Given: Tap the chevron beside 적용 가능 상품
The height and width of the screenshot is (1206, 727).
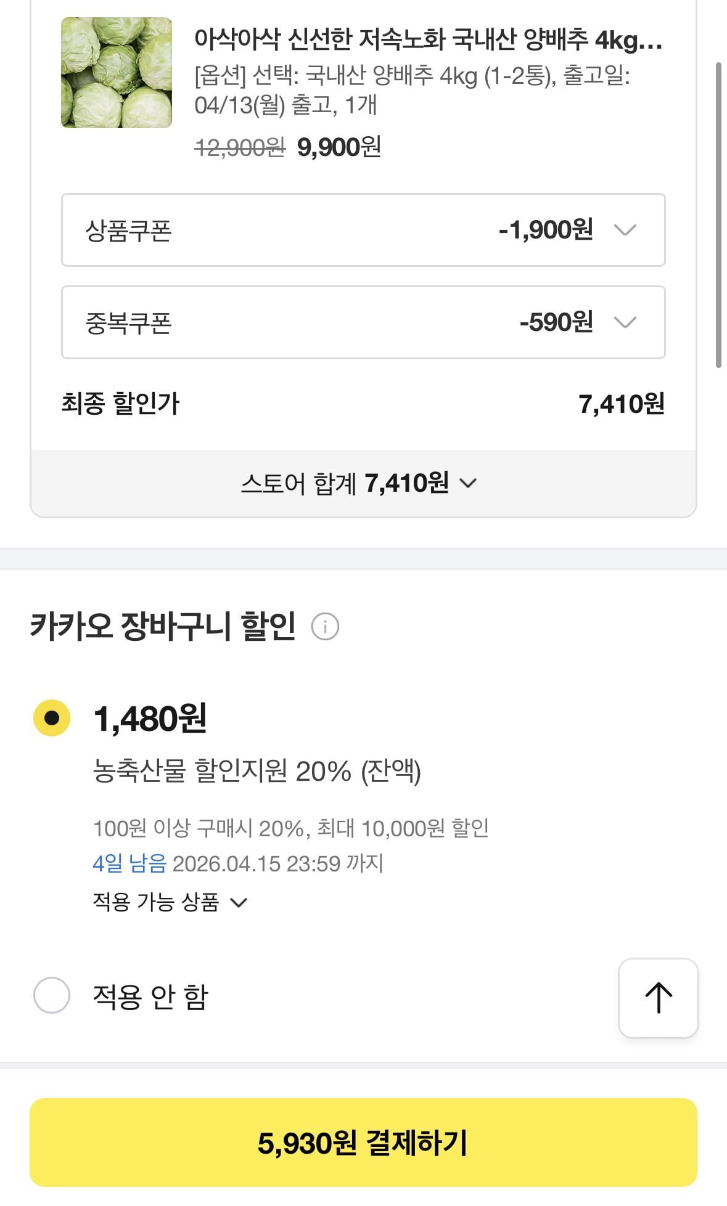Looking at the screenshot, I should coord(239,903).
